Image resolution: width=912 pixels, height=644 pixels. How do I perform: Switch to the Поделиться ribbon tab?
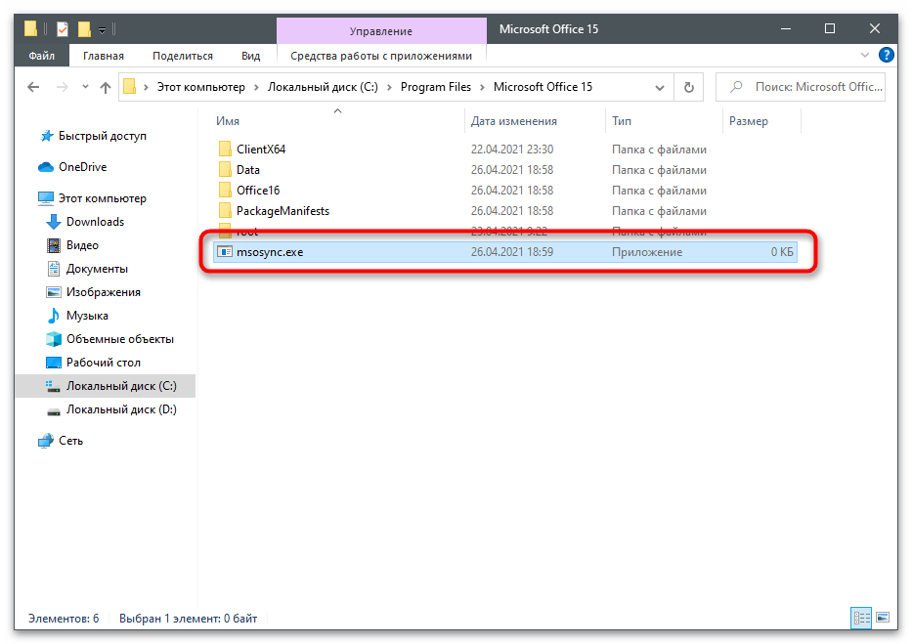183,56
